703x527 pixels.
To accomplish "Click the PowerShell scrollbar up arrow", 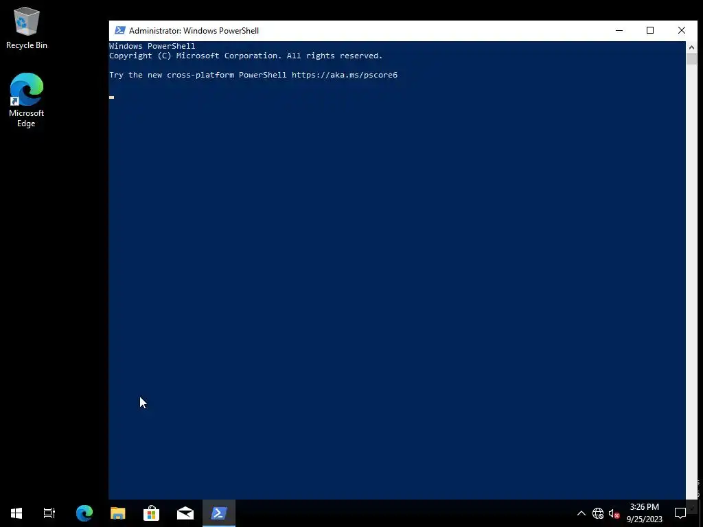I will tap(691, 47).
